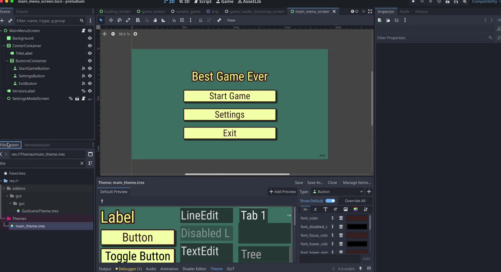The image size is (501, 272).
Task: Select the Rotate mode tool
Action: 120,20
